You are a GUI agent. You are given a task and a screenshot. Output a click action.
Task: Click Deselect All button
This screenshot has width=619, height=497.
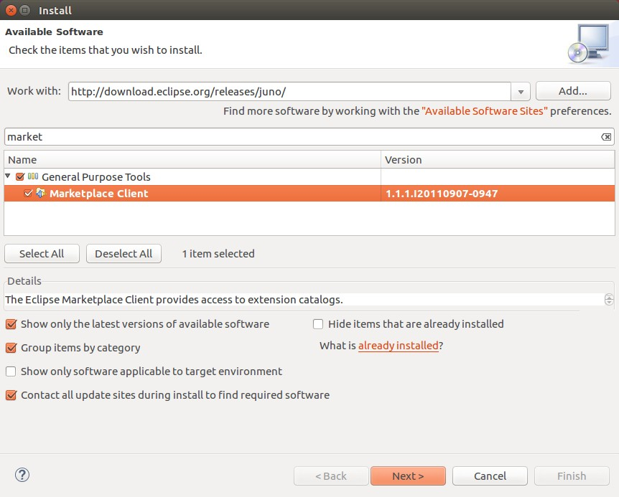click(124, 253)
